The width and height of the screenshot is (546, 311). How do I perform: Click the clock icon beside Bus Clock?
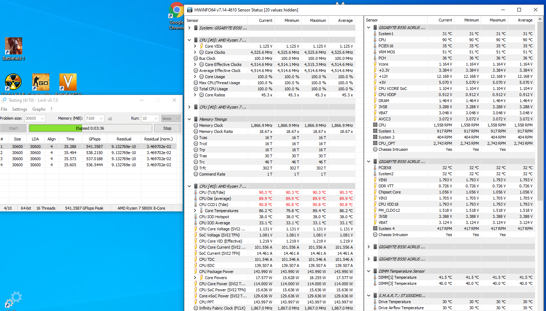pos(195,58)
